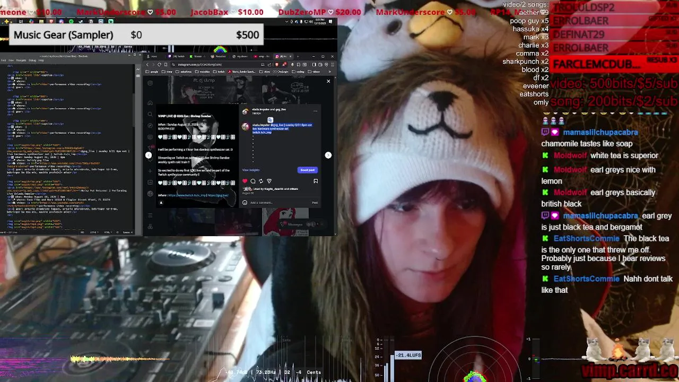Click the Brave browser icon in the taskbar
This screenshot has height=382, width=679.
[x=51, y=21]
